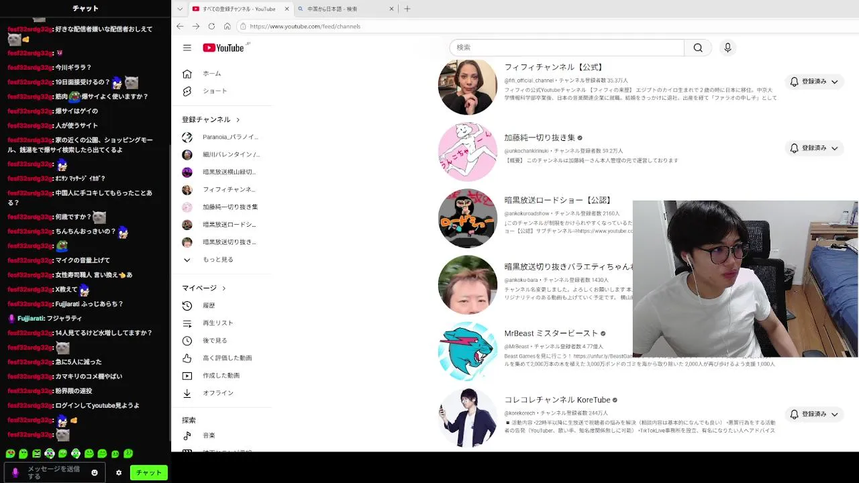Image resolution: width=859 pixels, height=483 pixels.
Task: Open コレコレチャンネル KoreTube channel title
Action: (x=557, y=400)
